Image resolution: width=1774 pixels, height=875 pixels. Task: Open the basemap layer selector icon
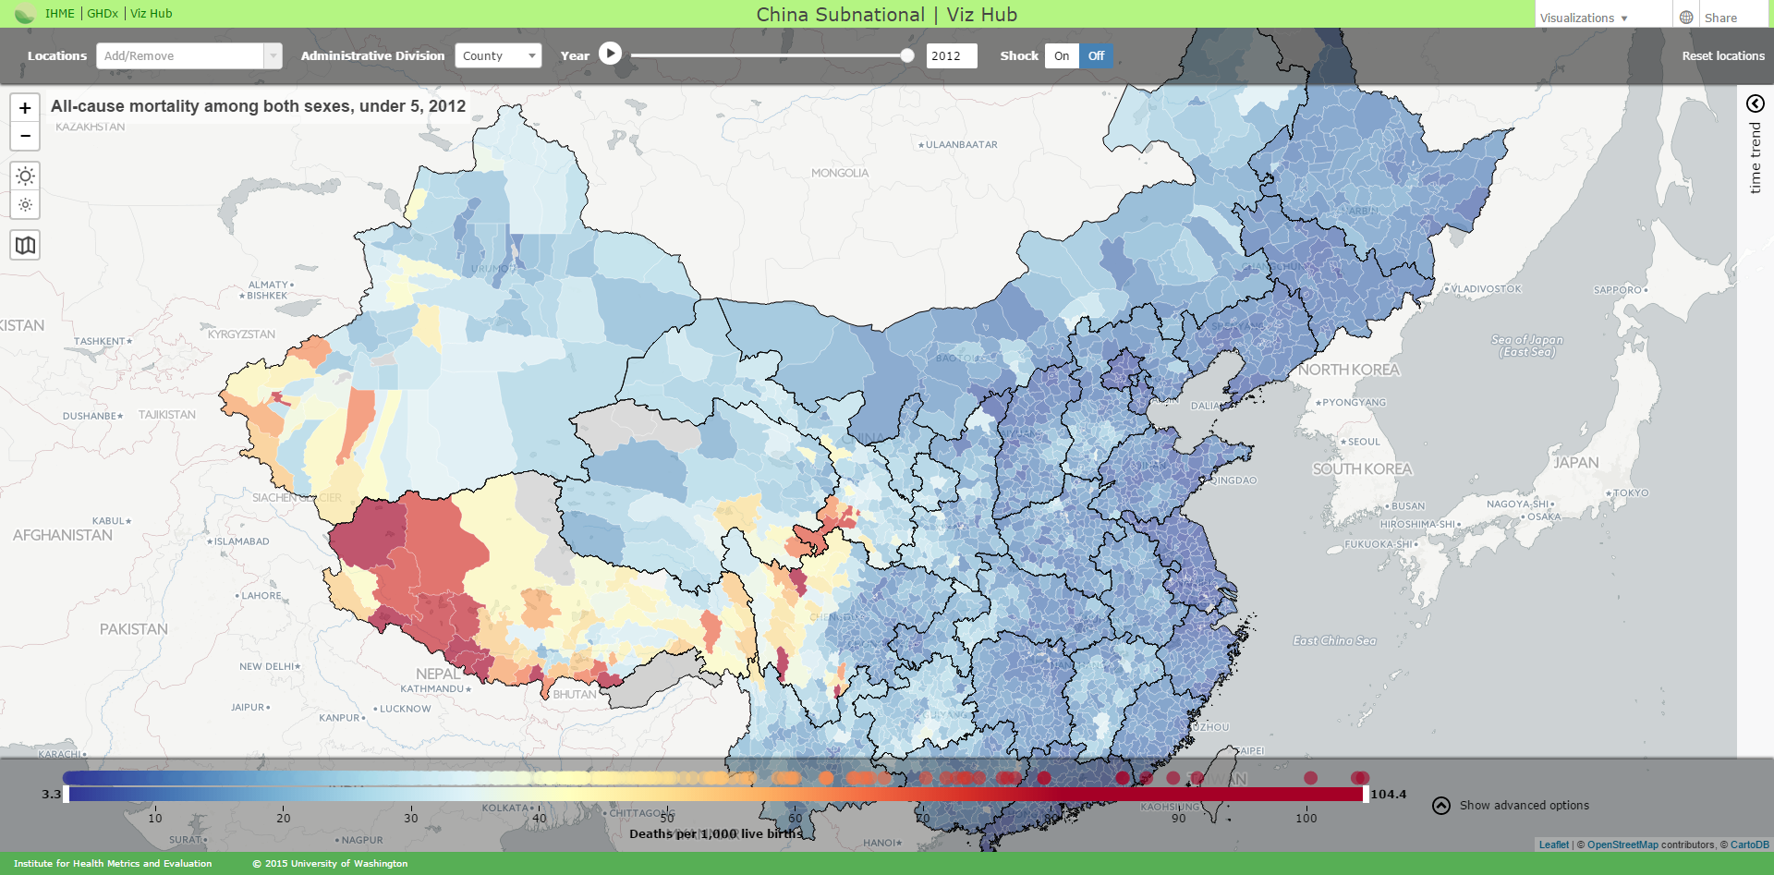click(25, 245)
